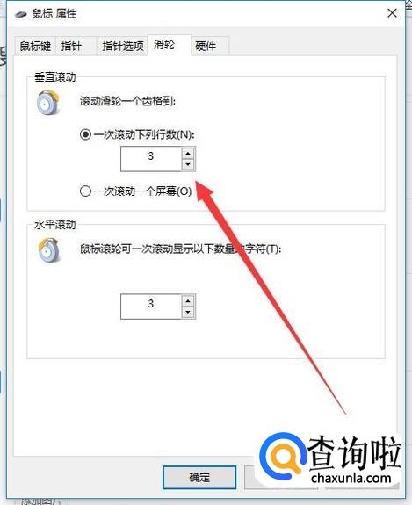Click the horizontal scroll characters number field
Viewport: 412px width, 505px height.
click(x=151, y=307)
